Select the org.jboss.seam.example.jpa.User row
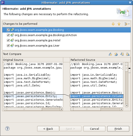Screen dimensions: 133x136 tap(66, 46)
